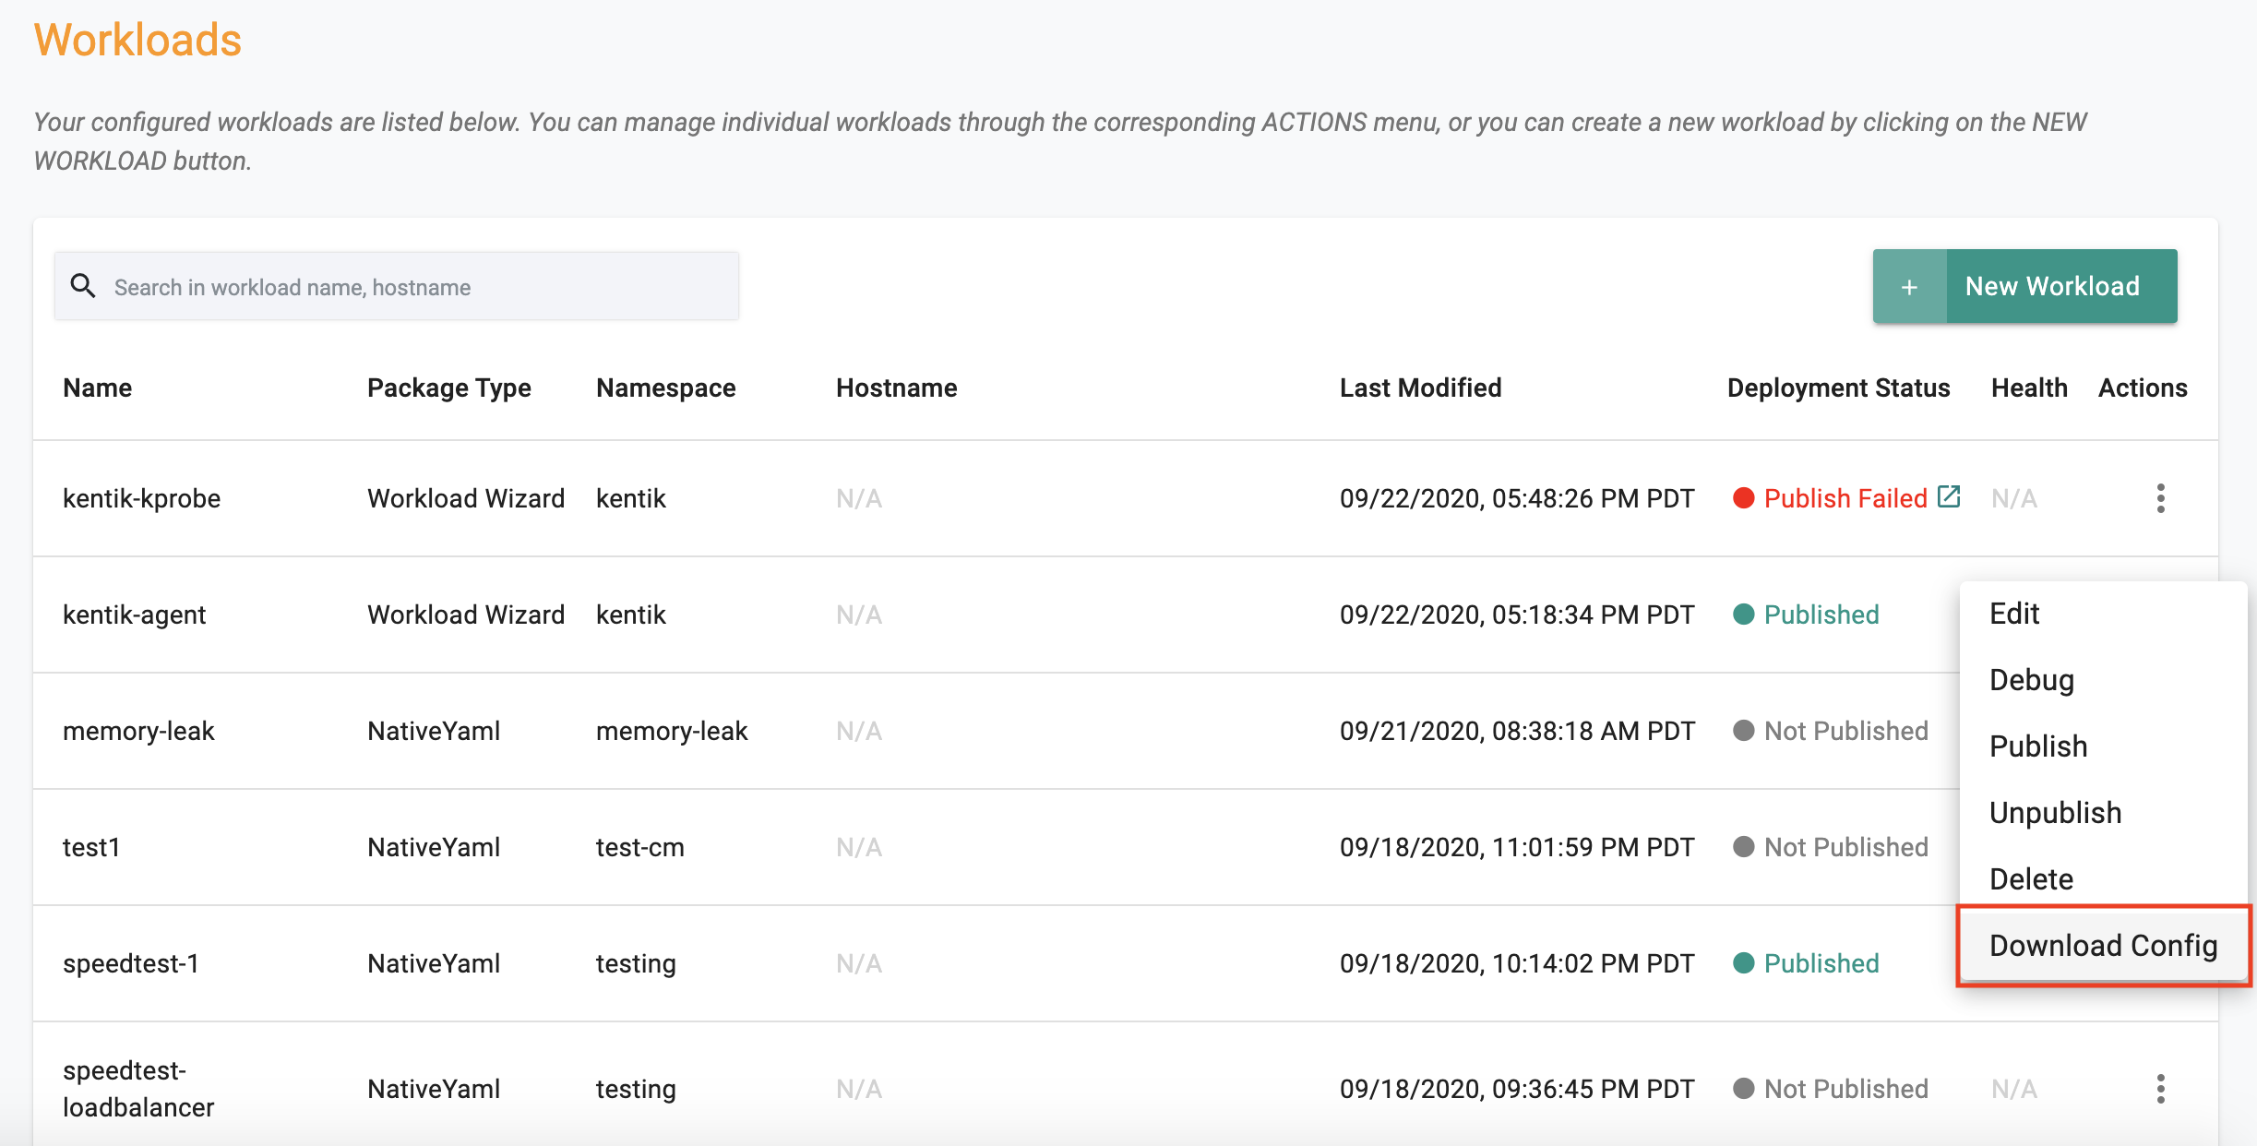Select Download Config menu entry

tap(2104, 946)
